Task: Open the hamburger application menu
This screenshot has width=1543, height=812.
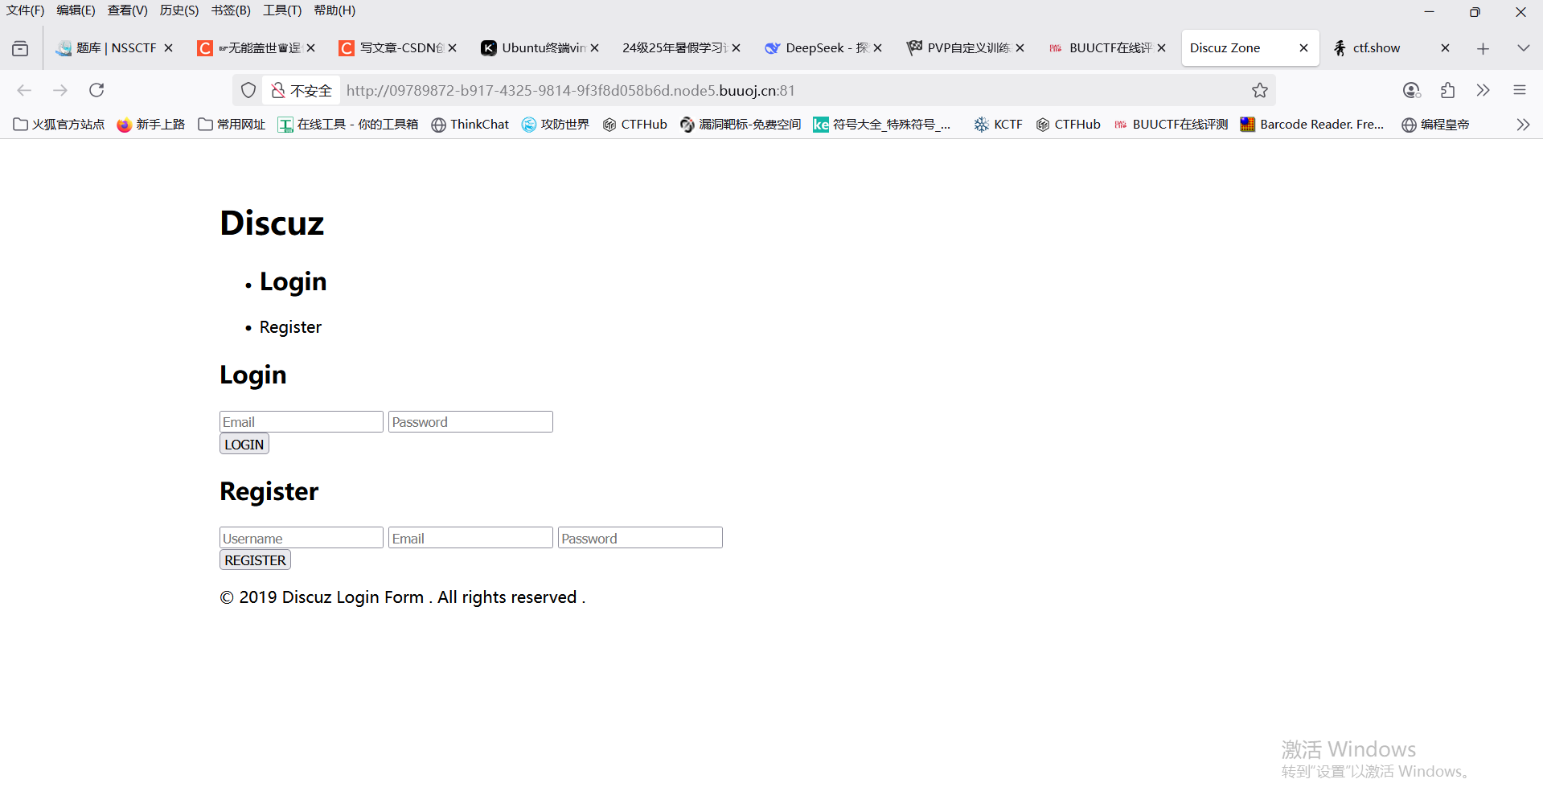Action: (x=1519, y=90)
